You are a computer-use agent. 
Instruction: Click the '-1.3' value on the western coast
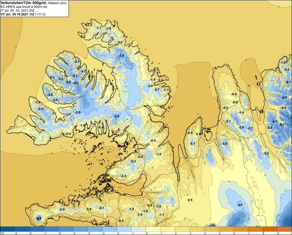pyautogui.click(x=37, y=102)
